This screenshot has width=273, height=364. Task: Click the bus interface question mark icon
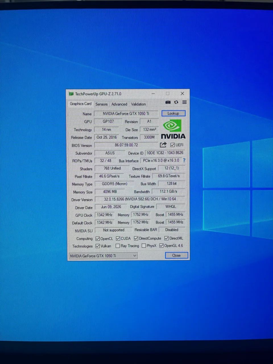pyautogui.click(x=184, y=160)
